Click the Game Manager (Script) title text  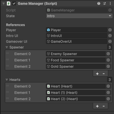click(x=37, y=4)
